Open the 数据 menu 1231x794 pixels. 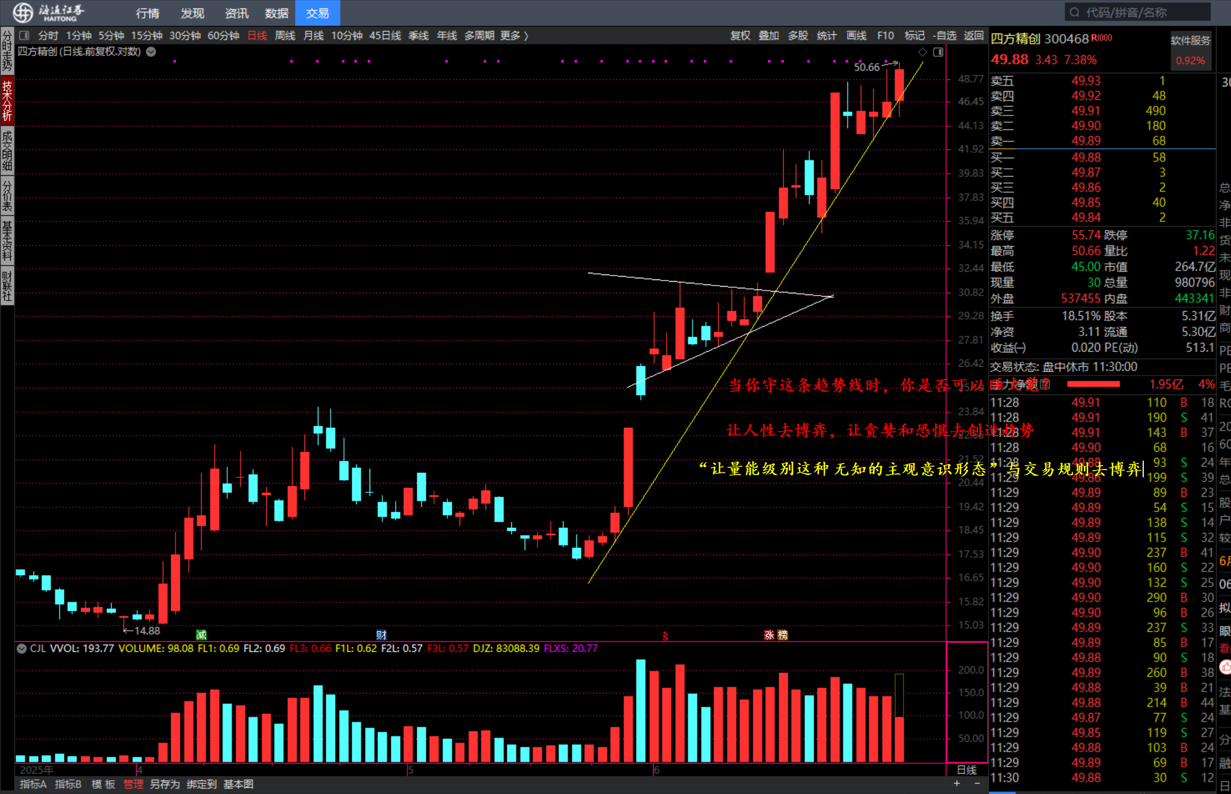pyautogui.click(x=276, y=13)
